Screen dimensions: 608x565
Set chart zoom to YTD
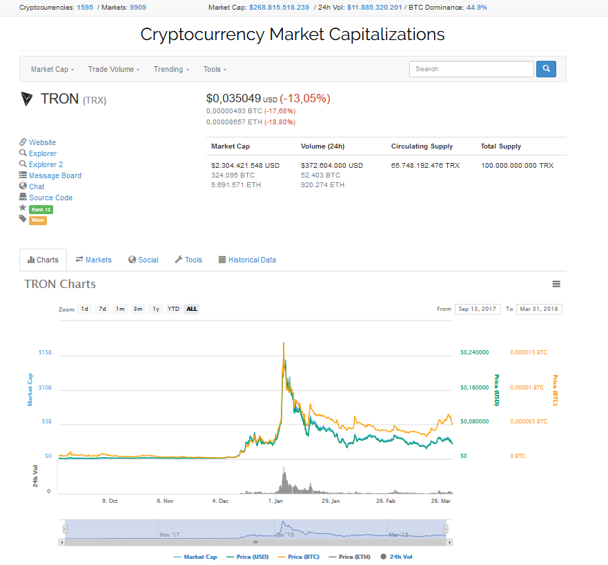pyautogui.click(x=173, y=309)
